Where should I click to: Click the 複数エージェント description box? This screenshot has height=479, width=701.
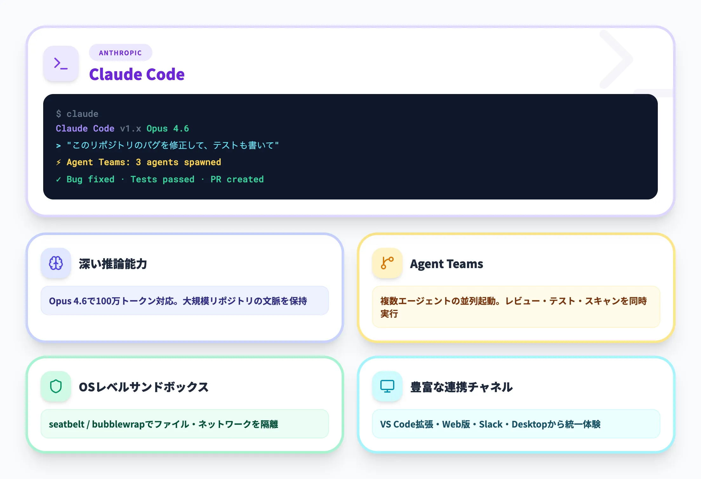[x=516, y=307]
